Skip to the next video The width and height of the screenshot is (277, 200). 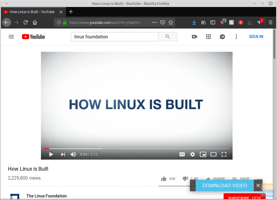point(63,154)
